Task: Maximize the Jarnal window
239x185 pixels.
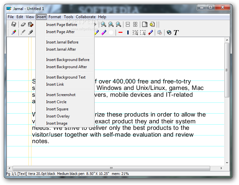Action: pos(211,7)
